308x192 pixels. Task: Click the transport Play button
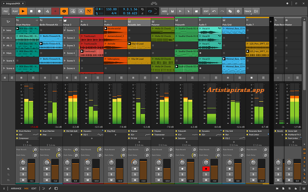[23, 11]
